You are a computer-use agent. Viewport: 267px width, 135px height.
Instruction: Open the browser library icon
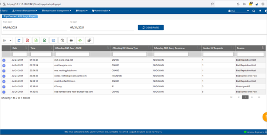click(x=244, y=4)
